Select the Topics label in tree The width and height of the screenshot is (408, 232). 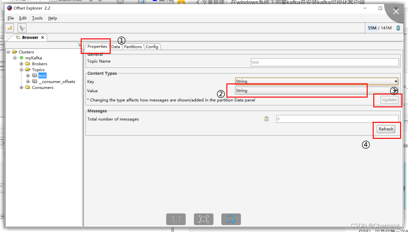[38, 70]
